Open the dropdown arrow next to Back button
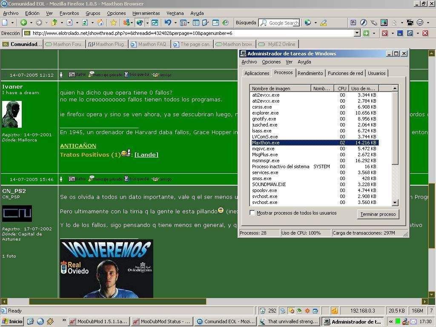This screenshot has height=327, width=436. [31, 23]
